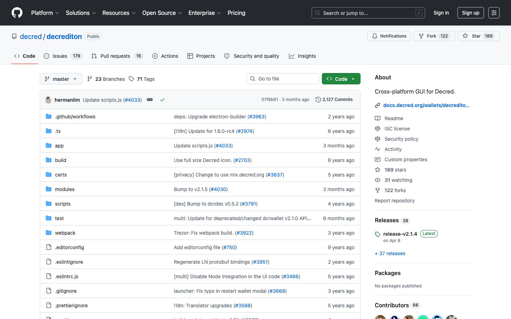Expand the Resources menu

(119, 13)
